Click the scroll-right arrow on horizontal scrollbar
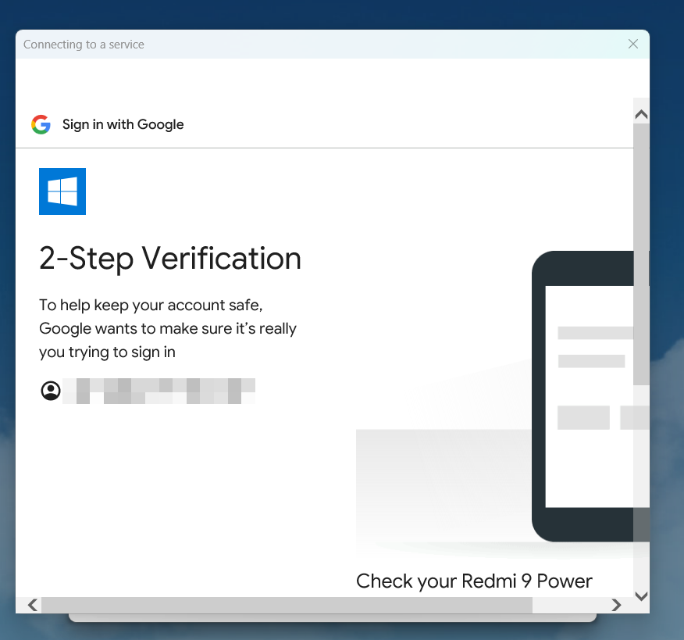684x640 pixels. coord(617,605)
